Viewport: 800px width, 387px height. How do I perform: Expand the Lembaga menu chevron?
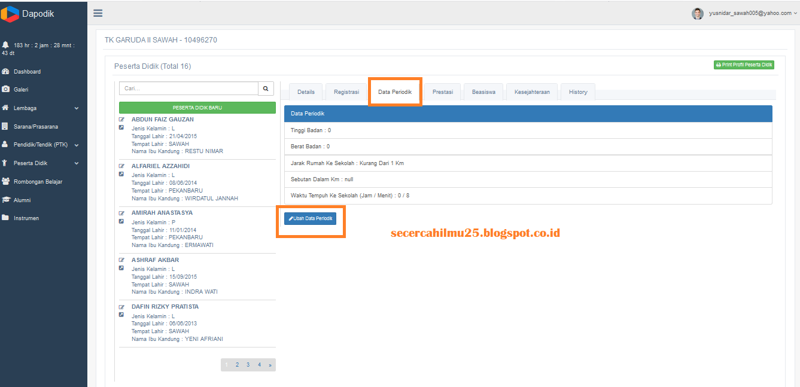pos(77,108)
